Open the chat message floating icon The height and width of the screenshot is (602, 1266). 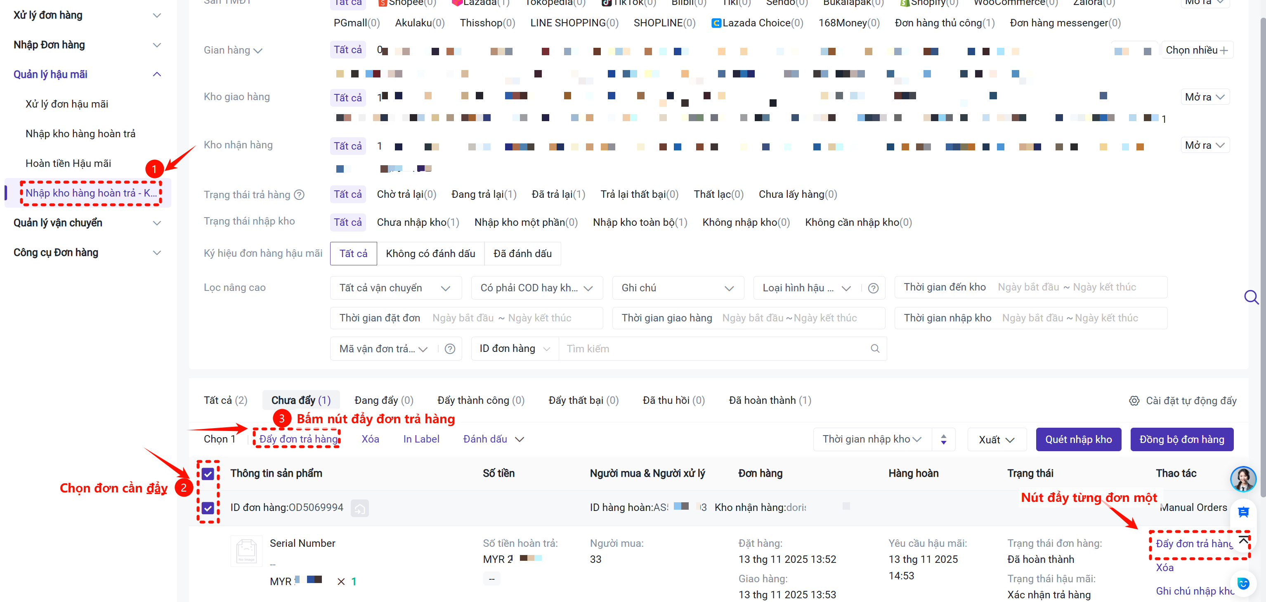(x=1243, y=512)
